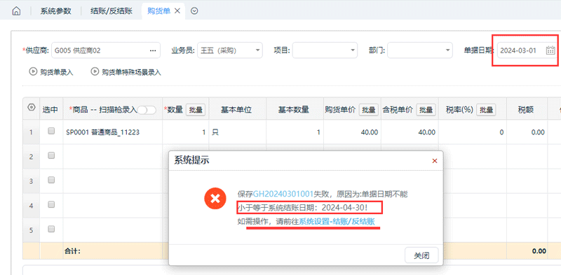Click 购货单价 cell 40.00 in row 1

pyautogui.click(x=352, y=132)
